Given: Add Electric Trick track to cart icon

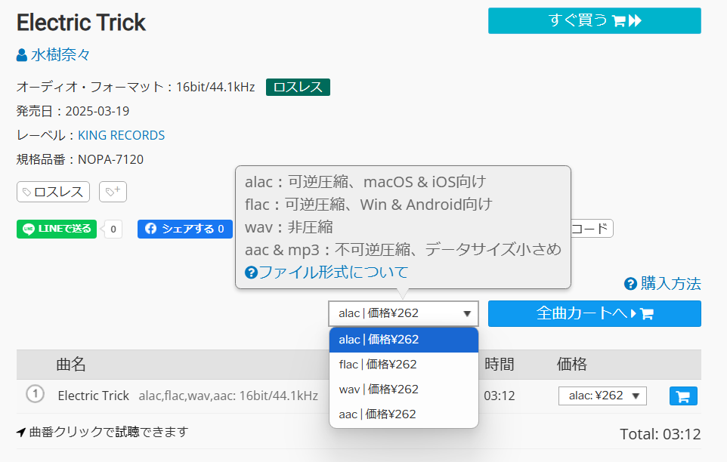Looking at the screenshot, I should [x=683, y=396].
